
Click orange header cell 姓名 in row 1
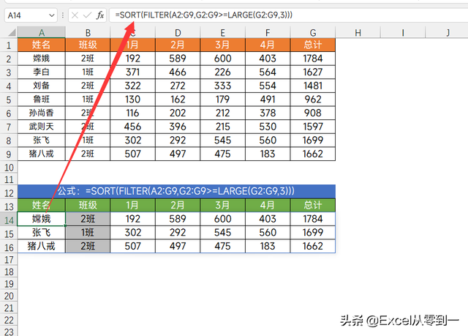pos(42,45)
